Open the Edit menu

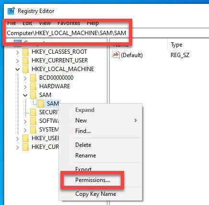[27, 23]
